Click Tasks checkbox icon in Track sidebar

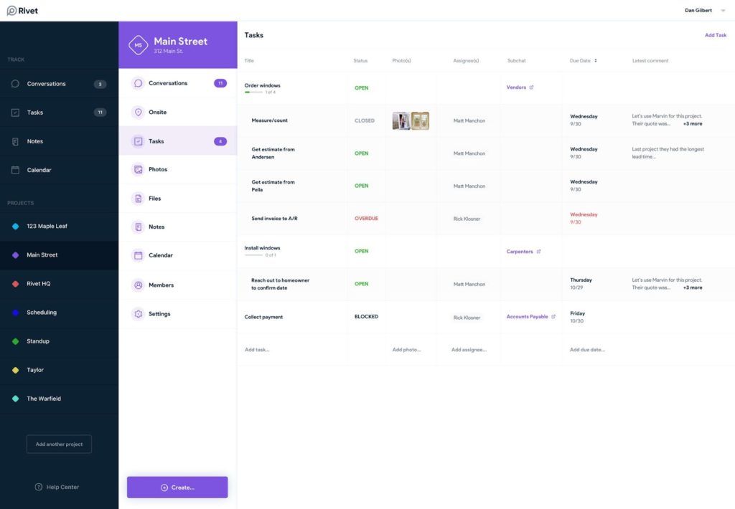(x=16, y=113)
